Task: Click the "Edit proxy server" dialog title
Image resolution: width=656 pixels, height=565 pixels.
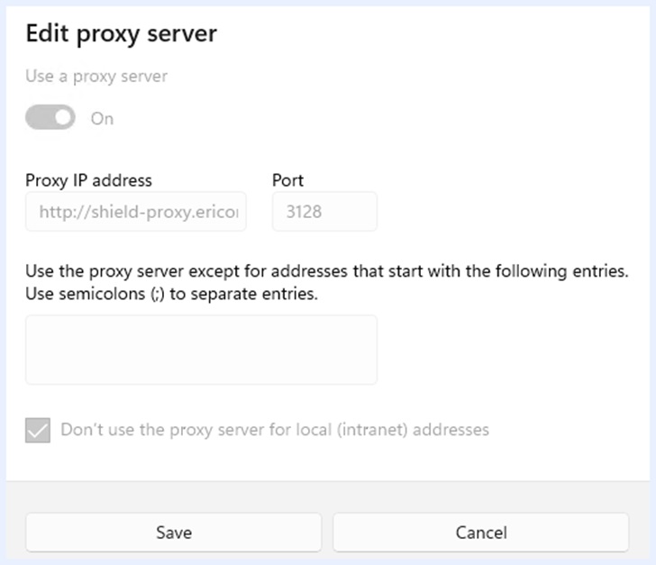Action: click(x=121, y=34)
